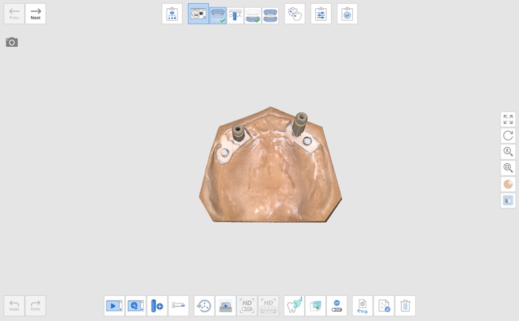This screenshot has width=519, height=321.
Task: Switch to the upper jaw scan stage
Action: coord(218,15)
